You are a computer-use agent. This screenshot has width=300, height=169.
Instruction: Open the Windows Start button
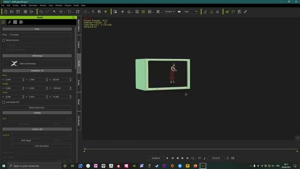[4, 166]
